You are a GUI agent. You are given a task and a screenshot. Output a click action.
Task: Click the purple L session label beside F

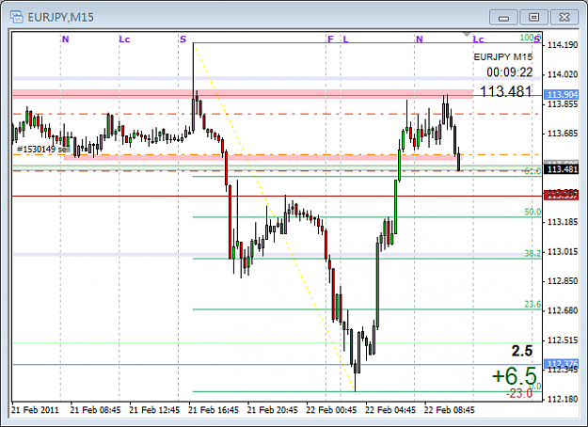345,39
